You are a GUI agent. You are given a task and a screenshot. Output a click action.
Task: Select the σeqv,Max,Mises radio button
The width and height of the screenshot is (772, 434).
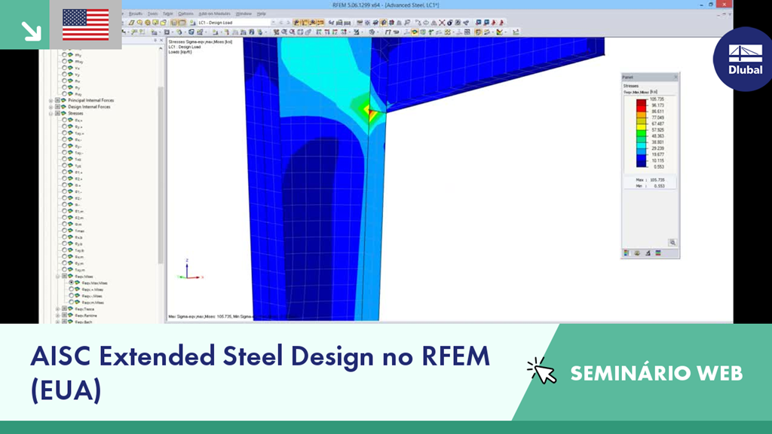[72, 283]
